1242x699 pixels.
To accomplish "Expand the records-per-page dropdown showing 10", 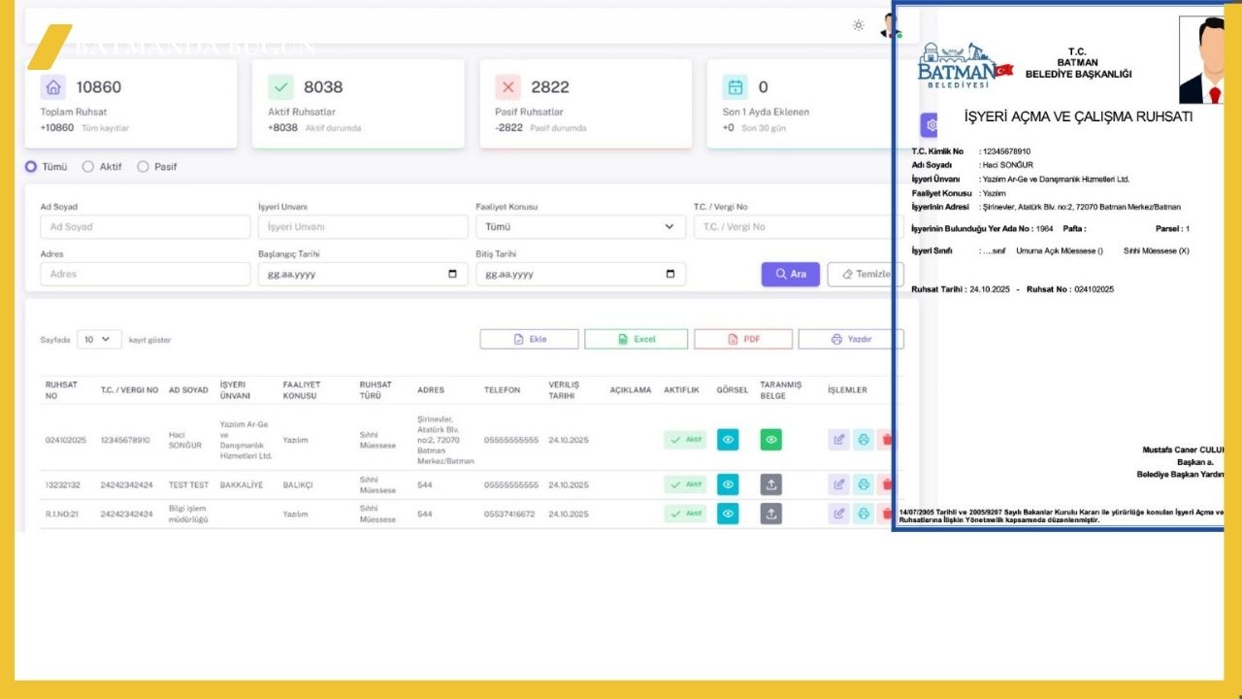I will pyautogui.click(x=99, y=340).
